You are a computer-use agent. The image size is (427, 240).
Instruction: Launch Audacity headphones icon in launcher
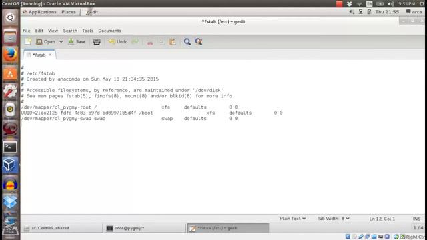point(10,184)
